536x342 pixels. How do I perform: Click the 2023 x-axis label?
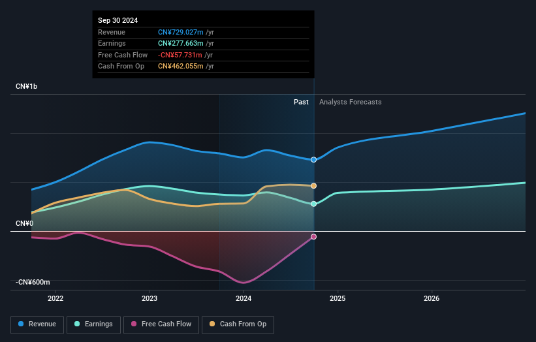click(x=150, y=299)
